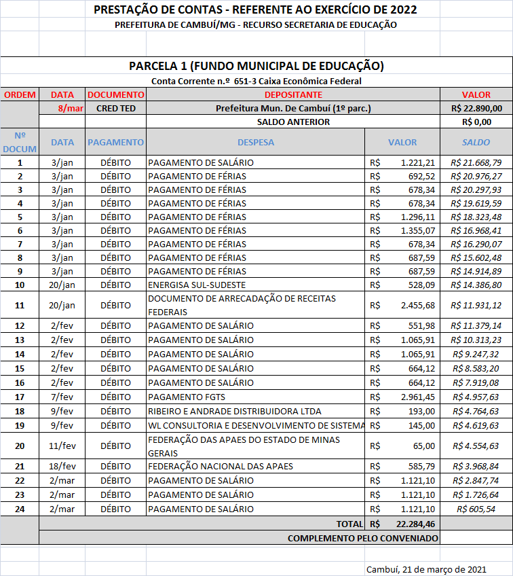This screenshot has height=576, width=513.
Task: Select the '8/mar' date cell
Action: click(x=62, y=109)
